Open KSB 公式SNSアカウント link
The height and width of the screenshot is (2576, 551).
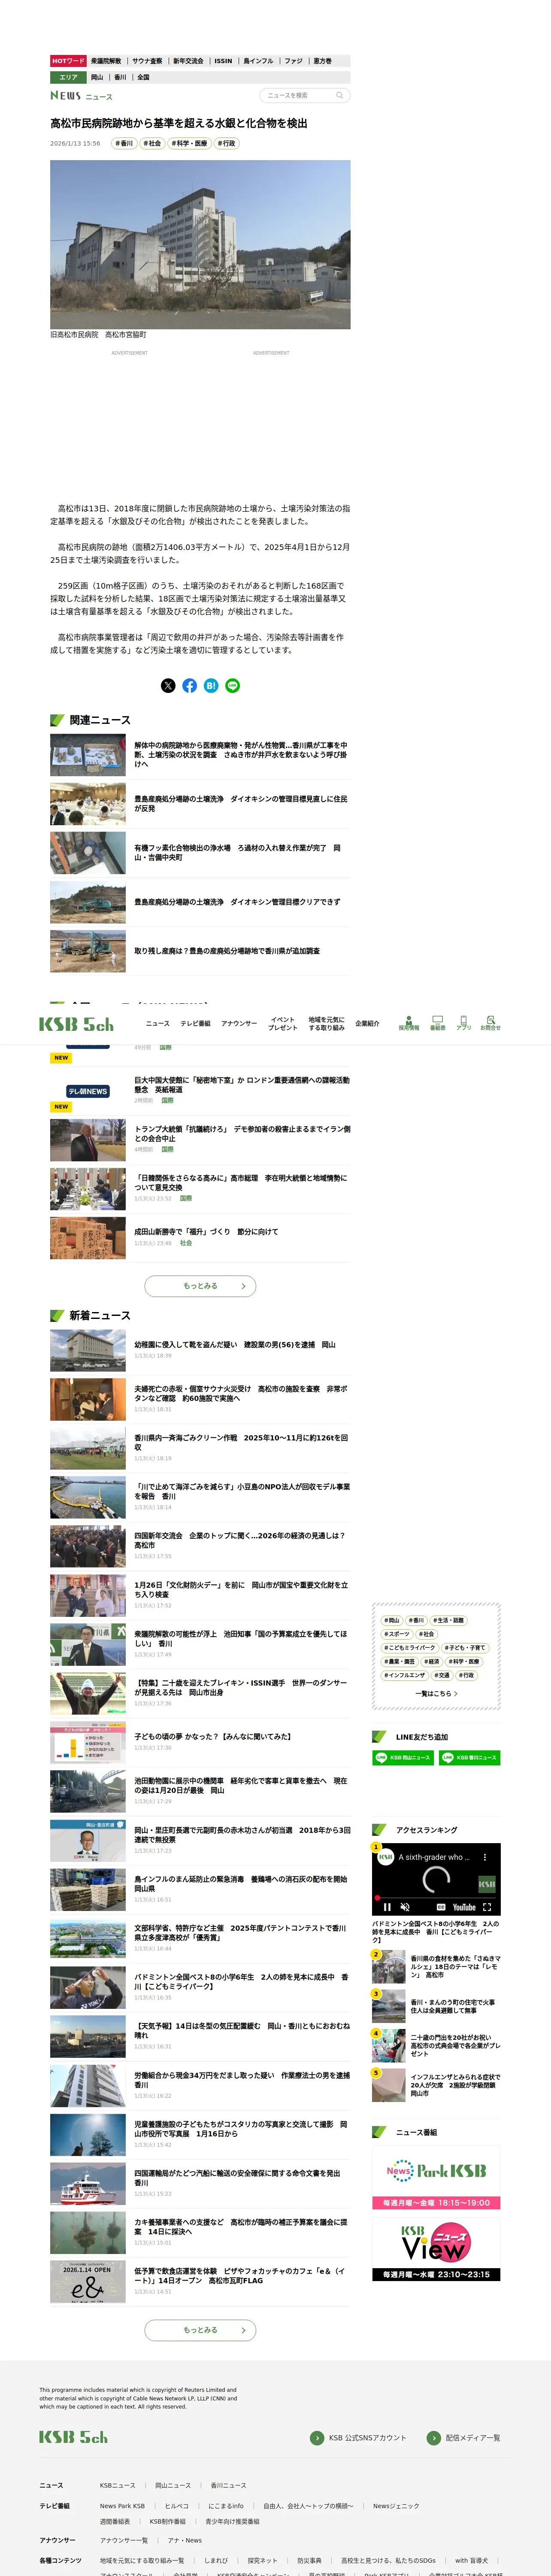[x=358, y=2438]
